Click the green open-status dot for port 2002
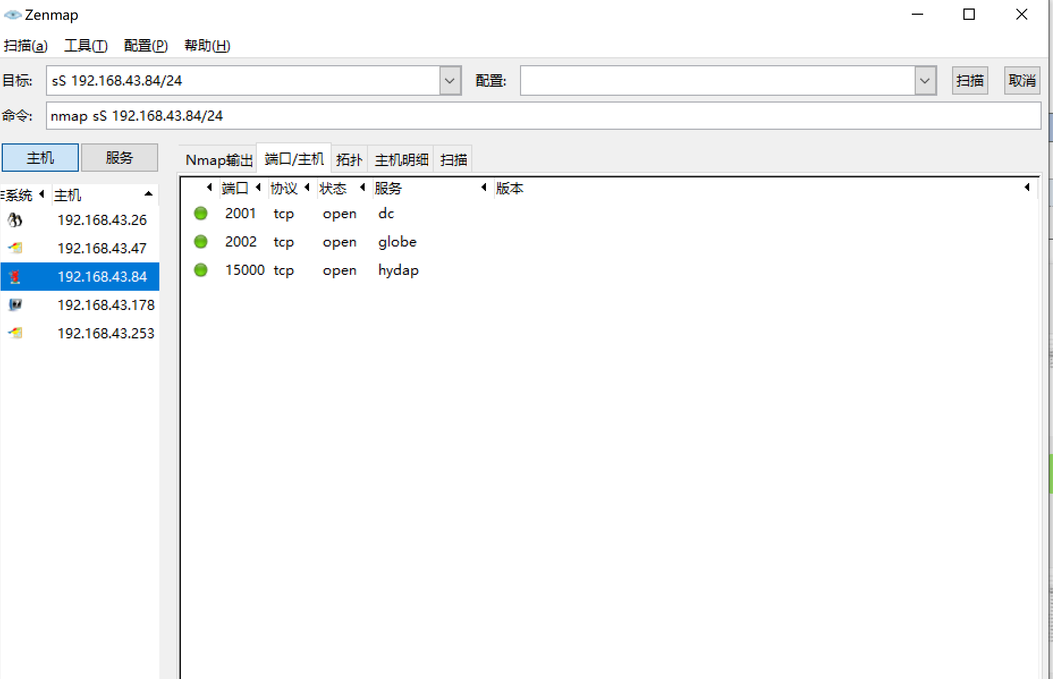The width and height of the screenshot is (1053, 679). point(201,242)
